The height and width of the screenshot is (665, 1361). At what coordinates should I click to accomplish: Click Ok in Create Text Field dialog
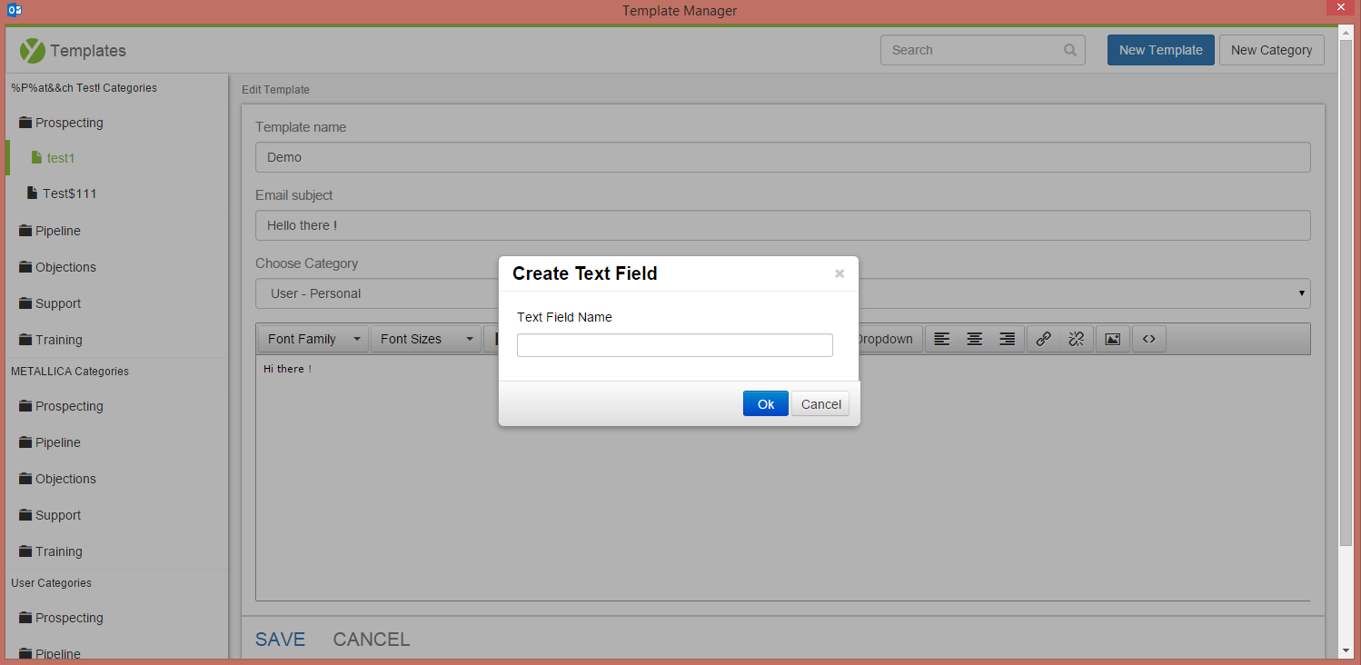[x=765, y=404]
